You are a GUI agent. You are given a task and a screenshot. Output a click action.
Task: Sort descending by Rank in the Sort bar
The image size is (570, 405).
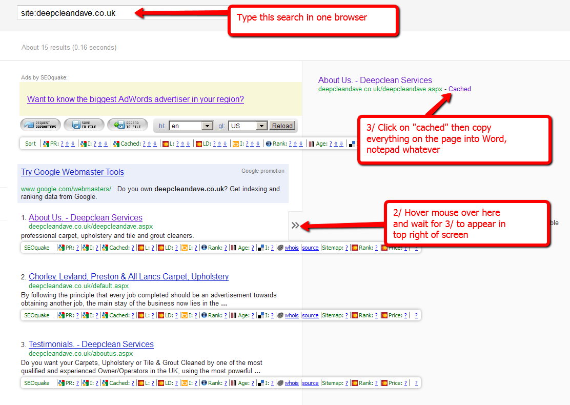point(301,144)
